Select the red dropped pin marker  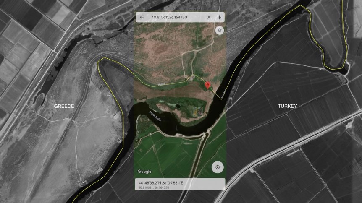(207, 85)
